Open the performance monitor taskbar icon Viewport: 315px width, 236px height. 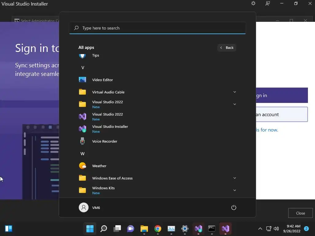point(171,229)
